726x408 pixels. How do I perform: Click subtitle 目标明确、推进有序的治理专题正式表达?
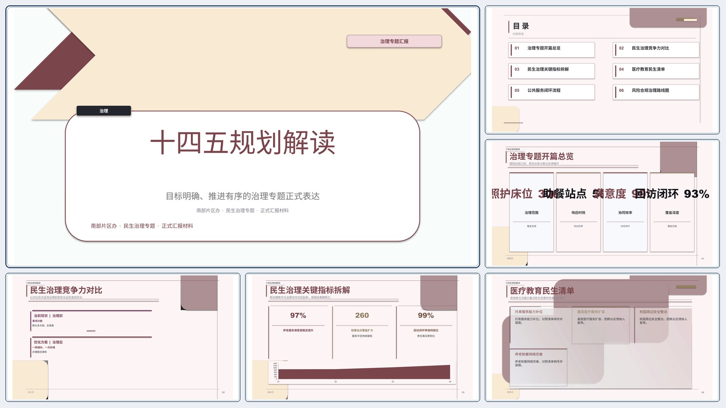pos(242,196)
